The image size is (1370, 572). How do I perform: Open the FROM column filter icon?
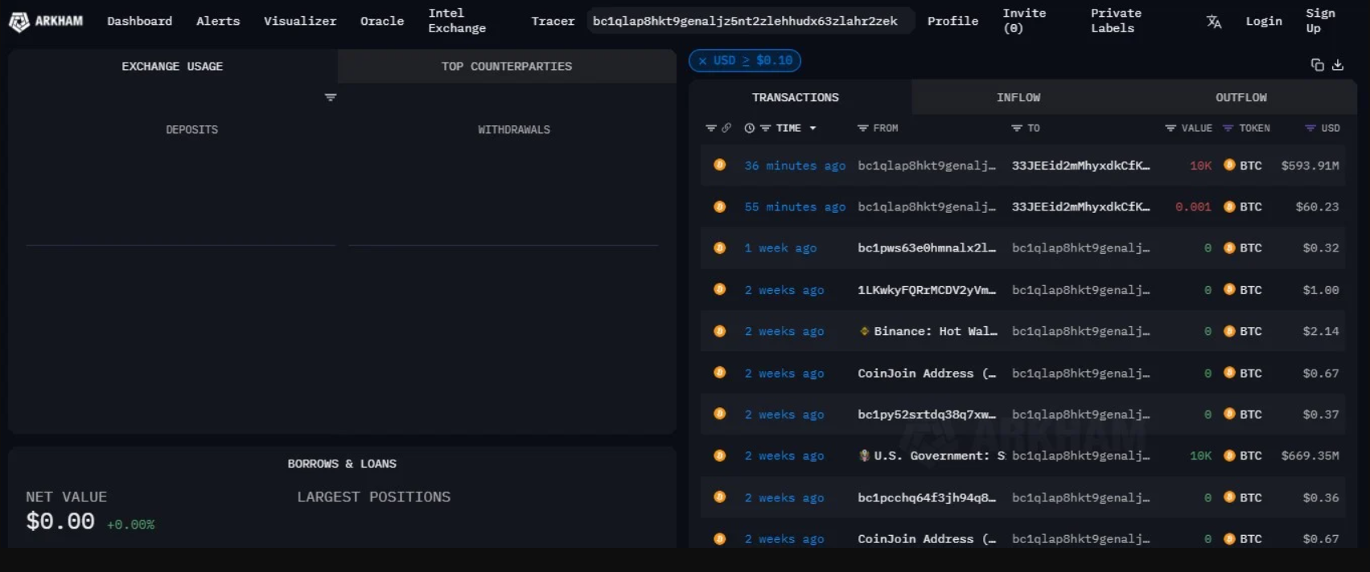coord(862,128)
